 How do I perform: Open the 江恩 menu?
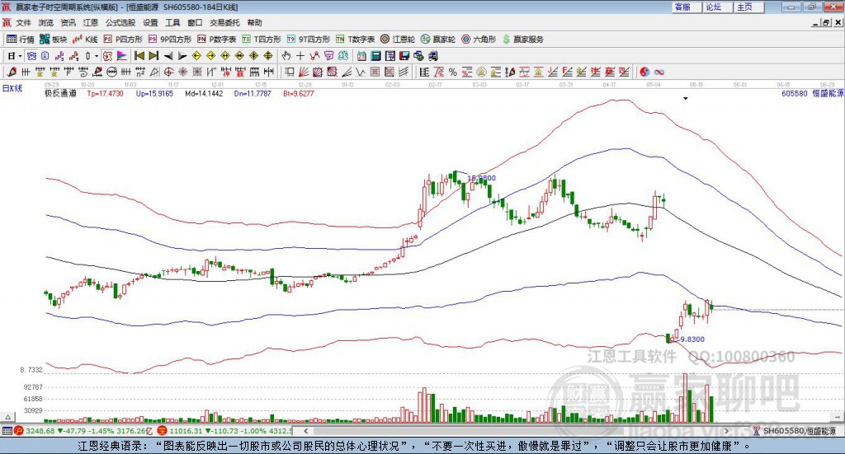click(91, 22)
